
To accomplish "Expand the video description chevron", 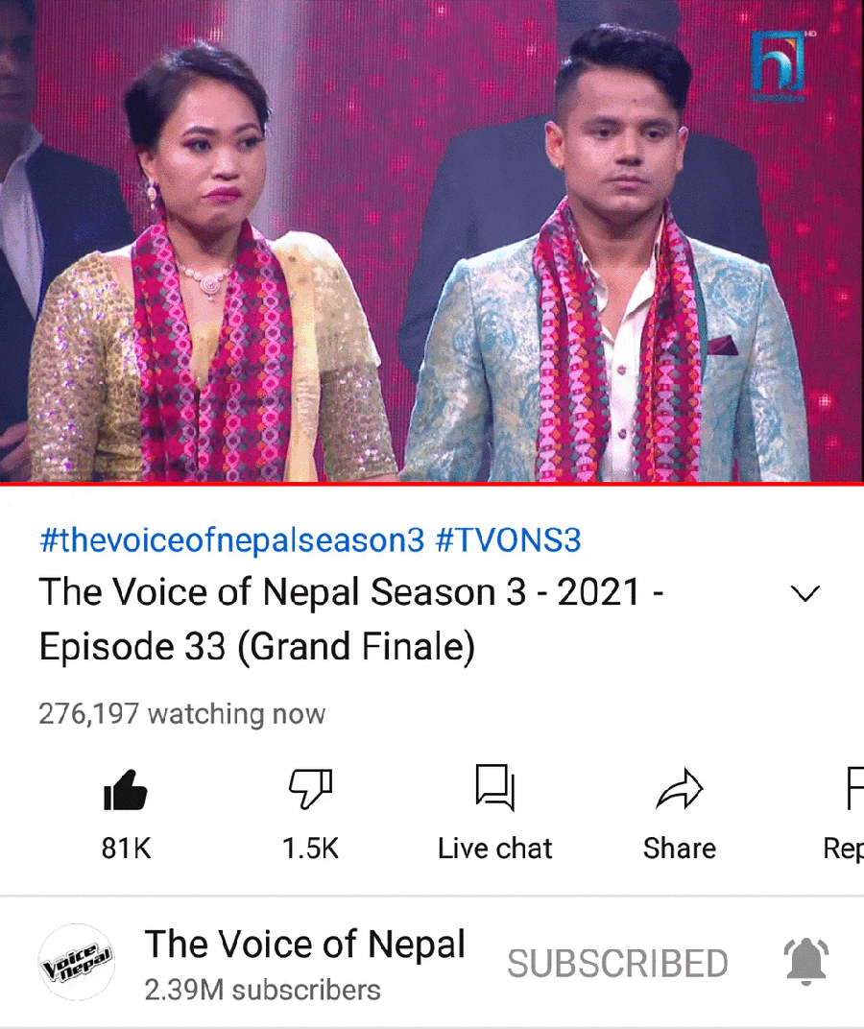I will [804, 593].
